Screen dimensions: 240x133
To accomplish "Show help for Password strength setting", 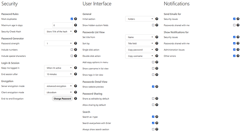I will point(75,43).
